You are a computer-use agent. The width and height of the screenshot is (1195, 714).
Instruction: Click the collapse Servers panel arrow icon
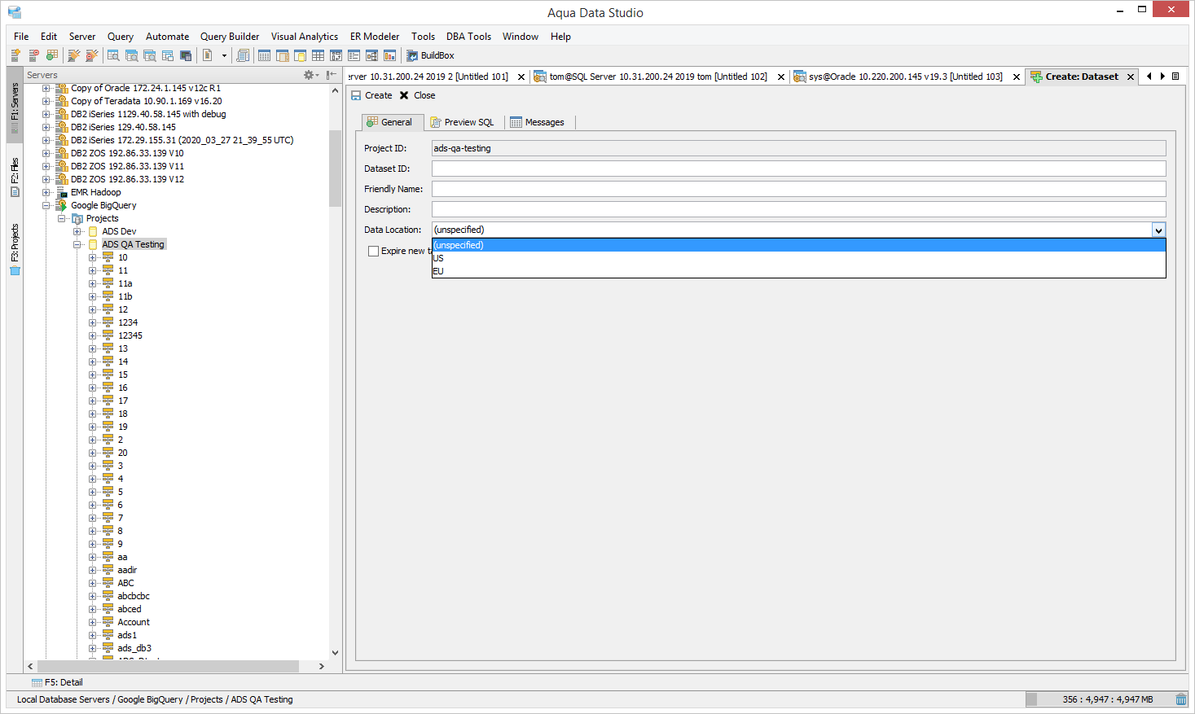click(x=331, y=75)
